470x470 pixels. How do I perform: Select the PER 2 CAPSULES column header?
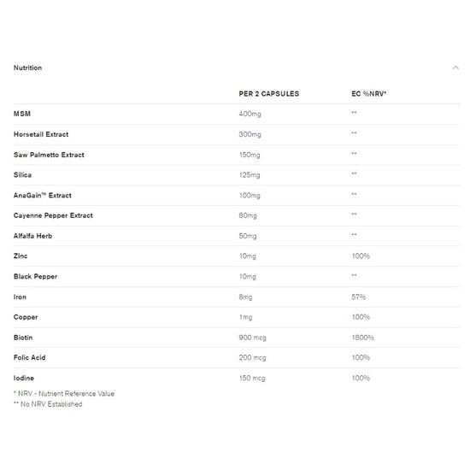tap(269, 94)
